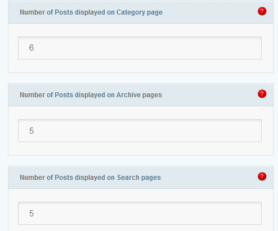
Task: Focus the Search pages posts number field
Action: pos(140,213)
